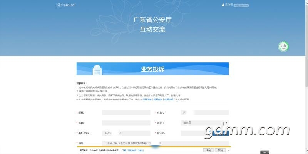Click the home icon beside 广东省公安厅
308x154 pixels.
pos(58,5)
